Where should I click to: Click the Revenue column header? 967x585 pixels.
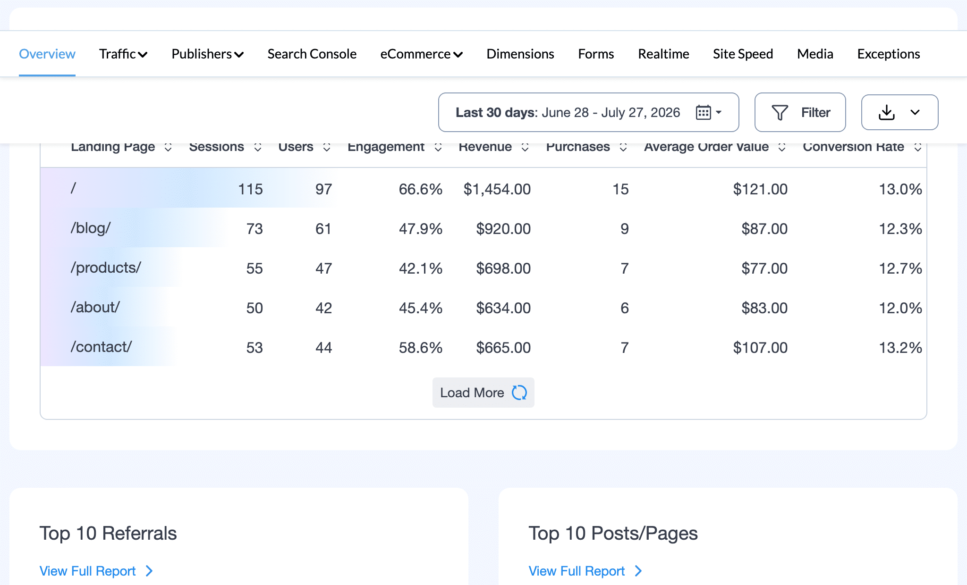[485, 147]
